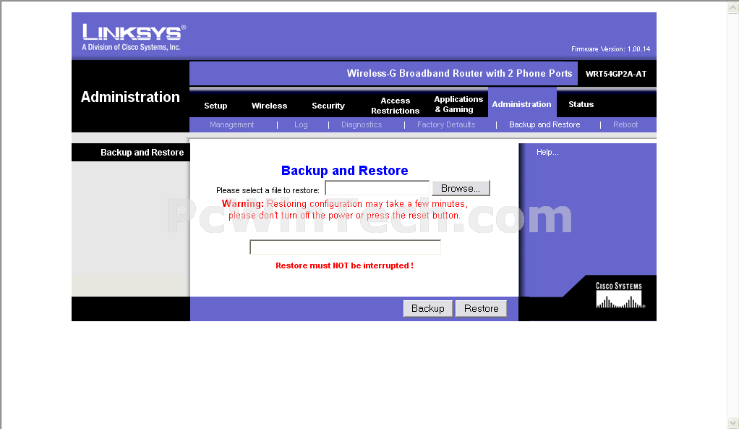Click the restore progress bar
Image resolution: width=739 pixels, height=429 pixels.
pyautogui.click(x=345, y=247)
